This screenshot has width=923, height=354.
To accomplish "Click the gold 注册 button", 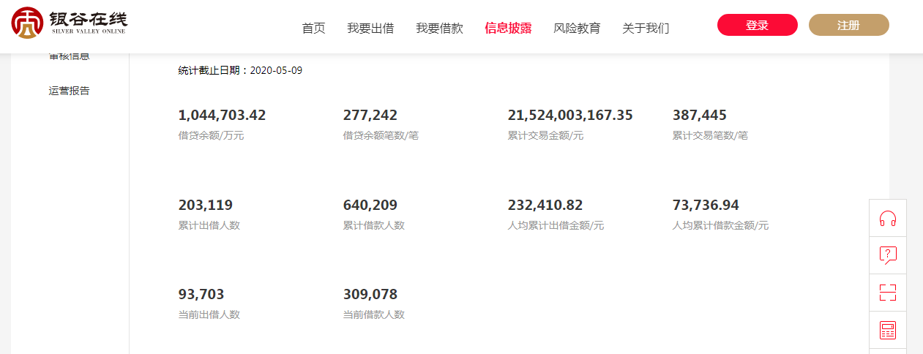I will (848, 25).
